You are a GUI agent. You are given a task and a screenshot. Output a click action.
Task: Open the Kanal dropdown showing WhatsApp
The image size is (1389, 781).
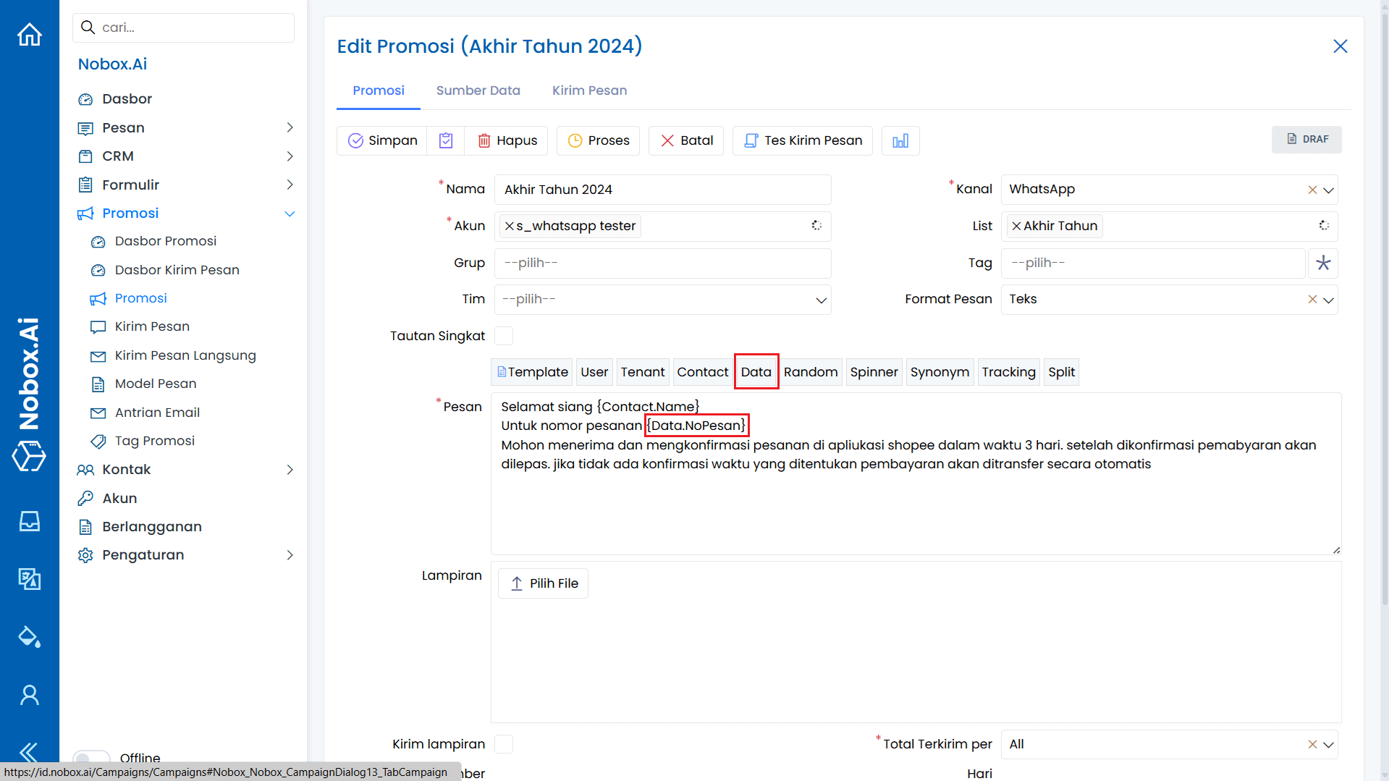(1327, 190)
